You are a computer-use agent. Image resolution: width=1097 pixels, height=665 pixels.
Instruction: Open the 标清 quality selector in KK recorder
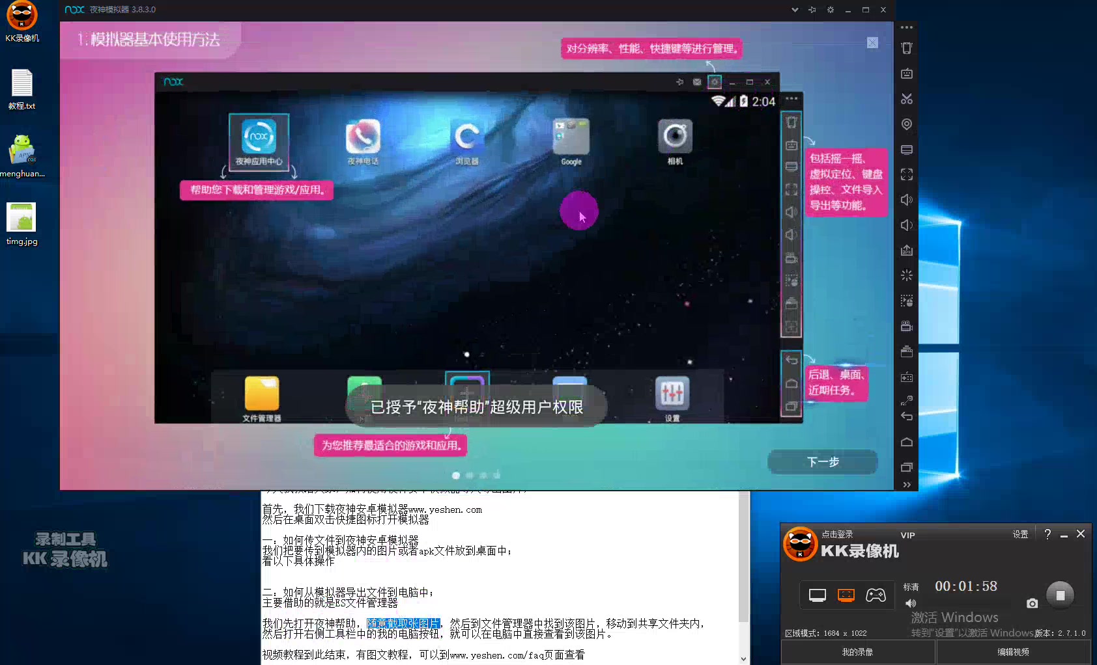[x=911, y=587]
